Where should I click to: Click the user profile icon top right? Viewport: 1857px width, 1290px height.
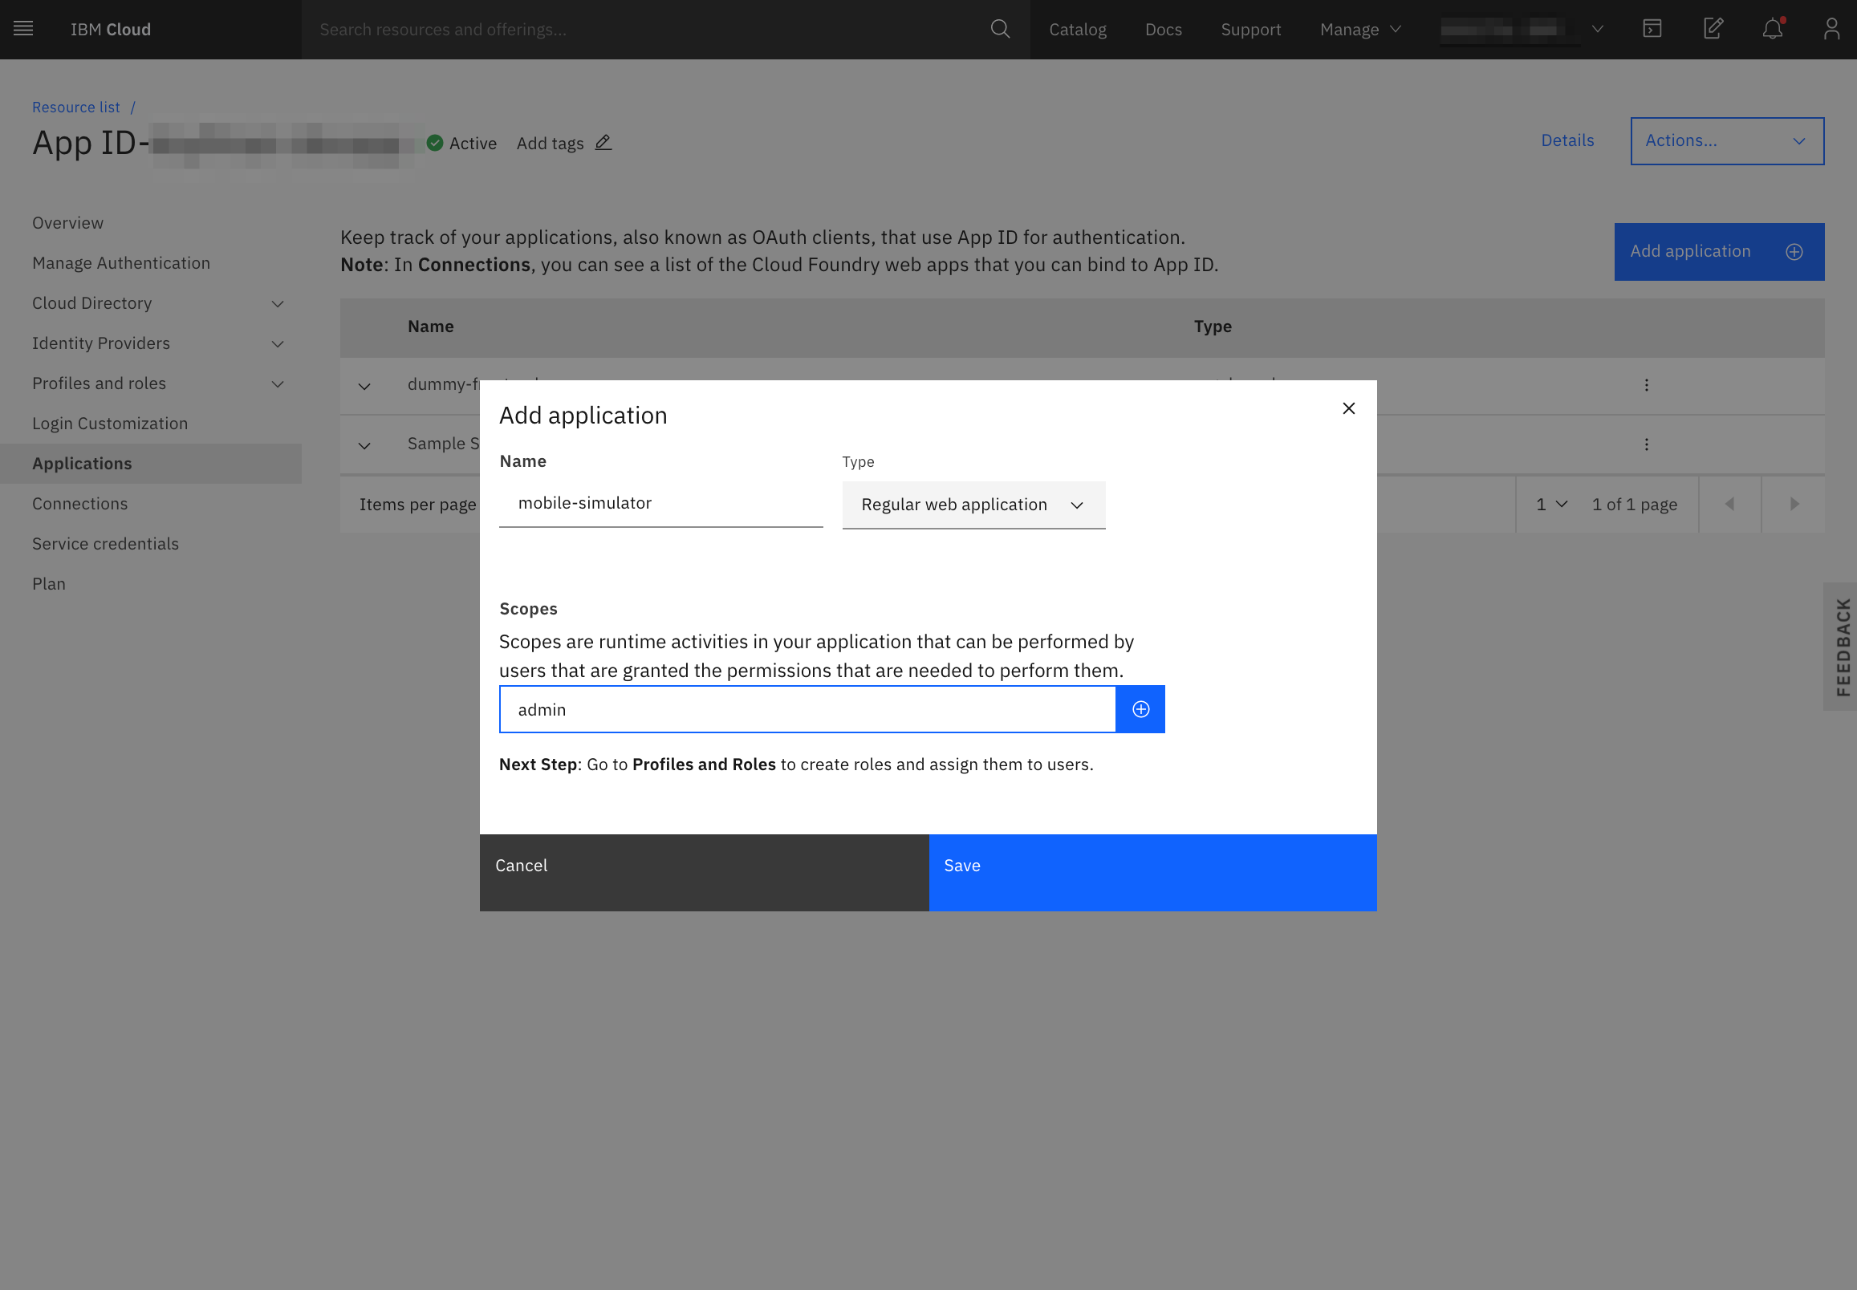(x=1831, y=28)
